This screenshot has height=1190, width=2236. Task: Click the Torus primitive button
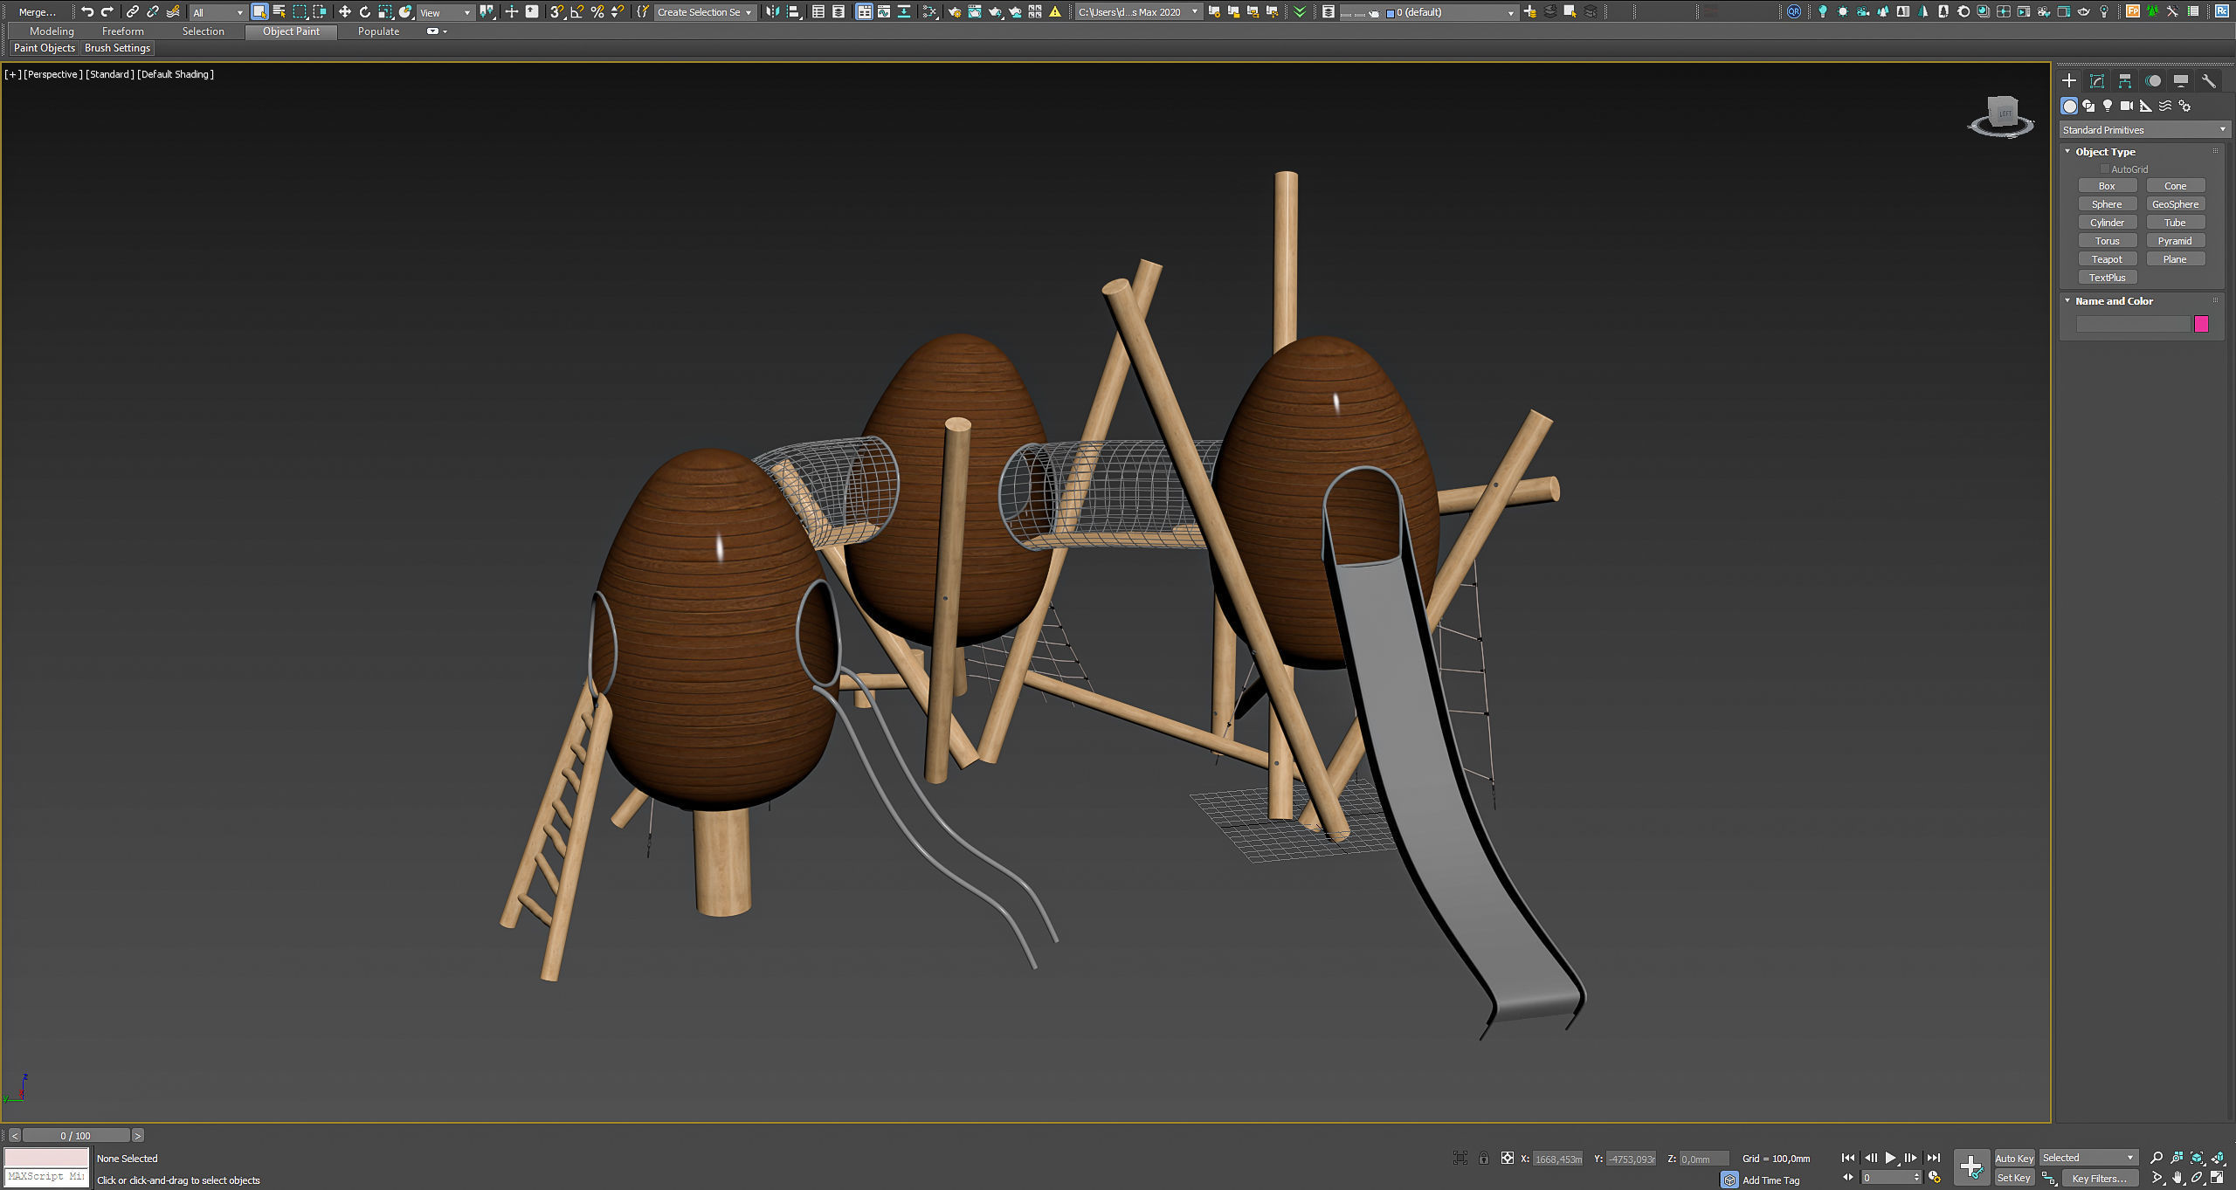(2107, 241)
